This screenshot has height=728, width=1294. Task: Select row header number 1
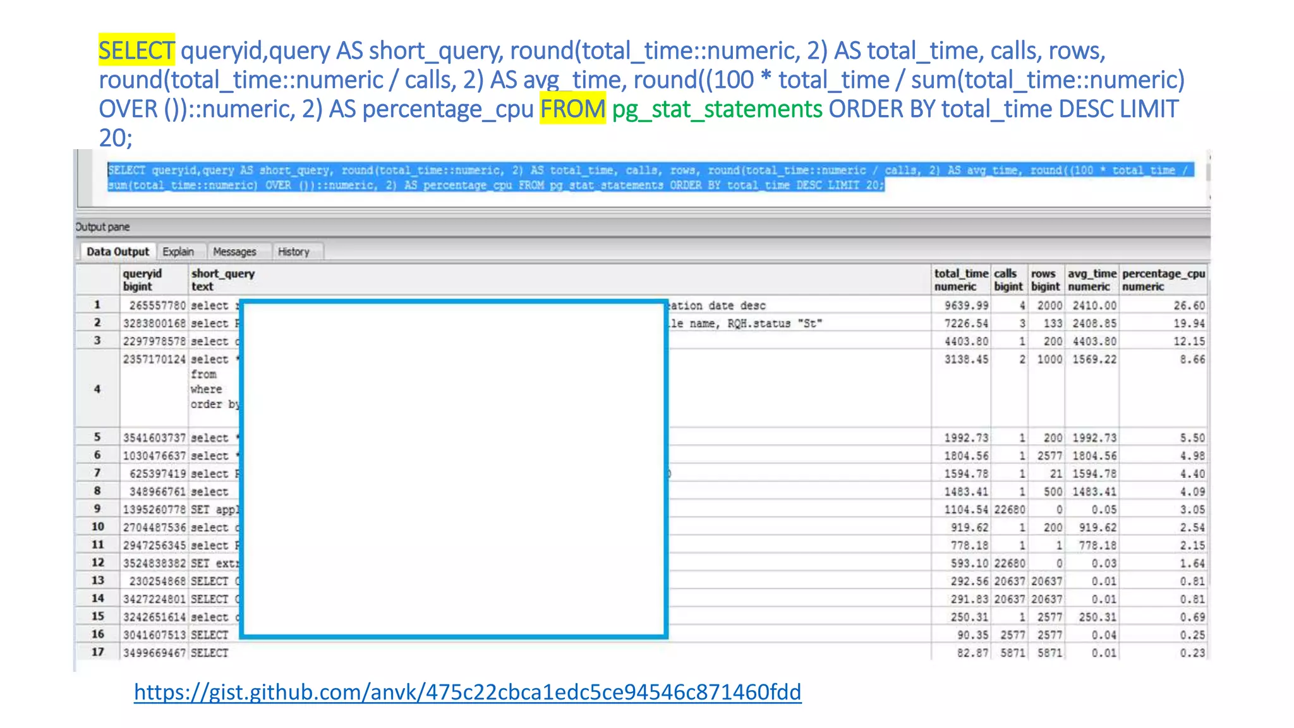pos(97,305)
